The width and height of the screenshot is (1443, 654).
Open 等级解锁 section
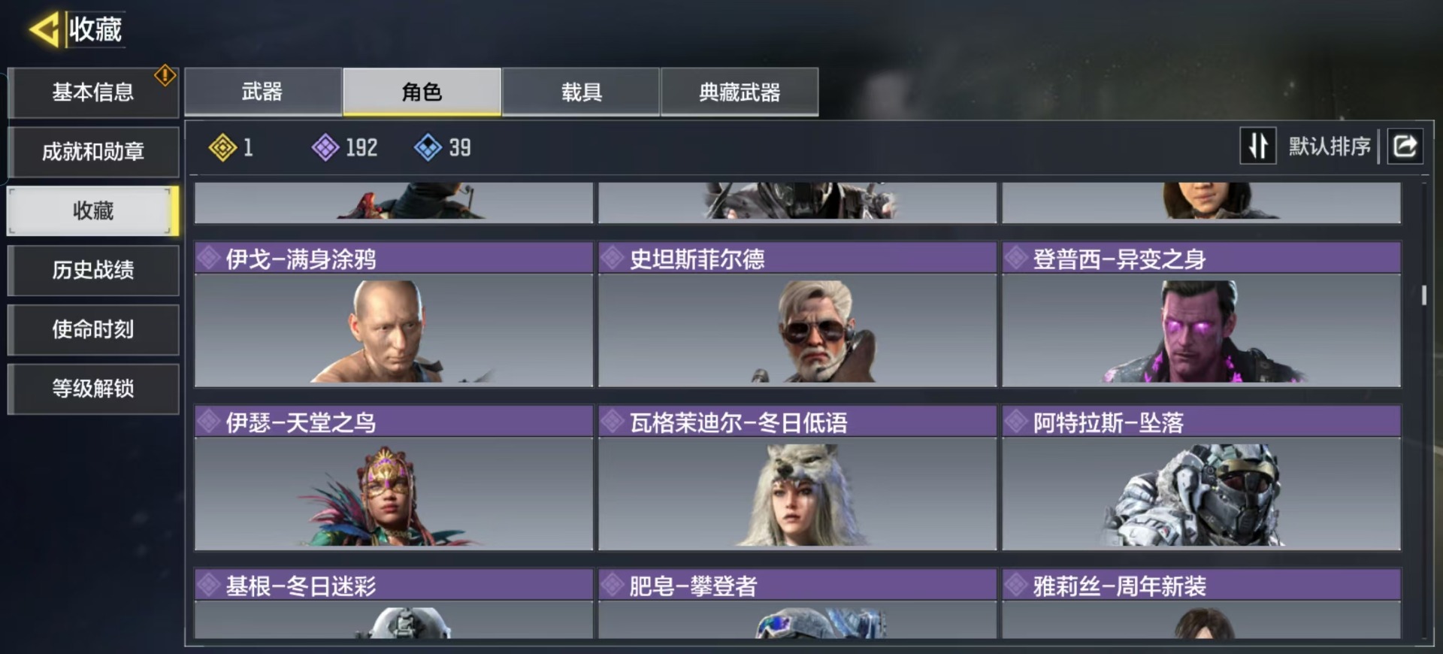(x=93, y=389)
